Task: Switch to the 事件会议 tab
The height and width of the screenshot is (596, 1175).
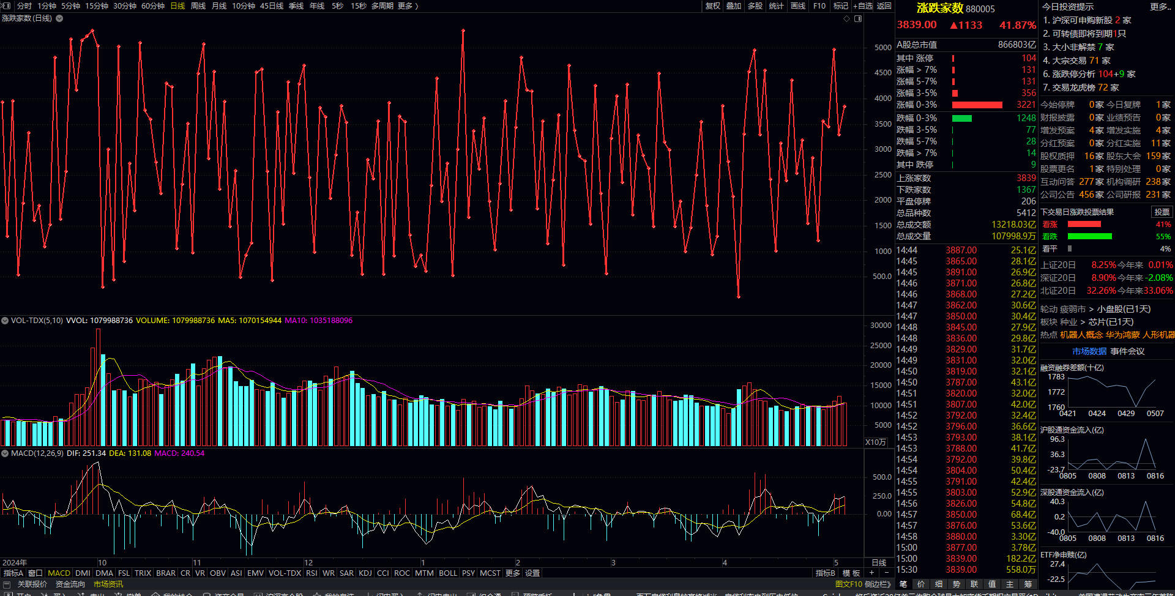Action: coord(1127,351)
